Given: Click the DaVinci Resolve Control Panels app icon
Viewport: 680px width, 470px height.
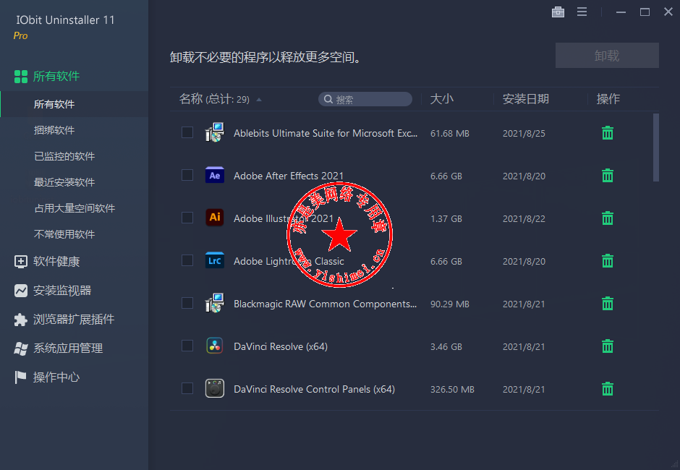Looking at the screenshot, I should tap(215, 388).
